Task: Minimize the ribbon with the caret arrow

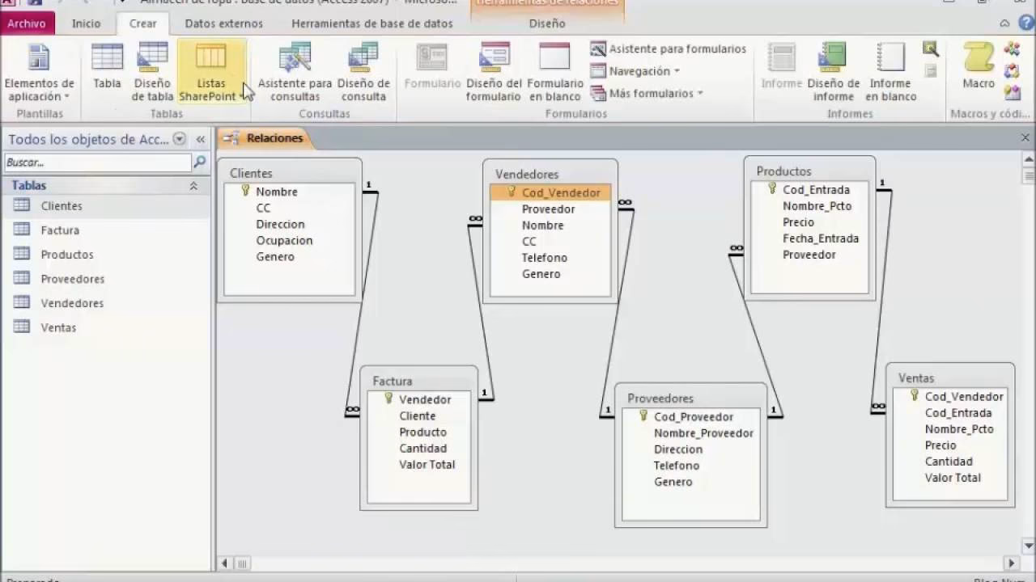Action: point(1004,23)
